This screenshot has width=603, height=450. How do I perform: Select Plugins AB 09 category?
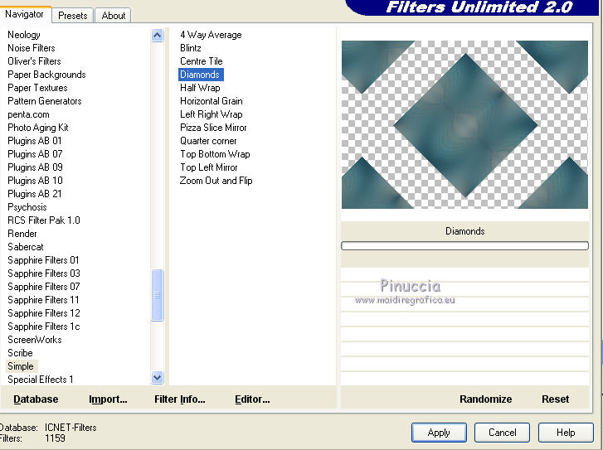[x=35, y=167]
